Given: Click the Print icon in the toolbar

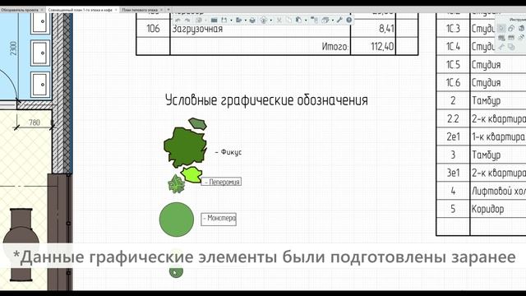Looking at the screenshot, I should (x=252, y=20).
